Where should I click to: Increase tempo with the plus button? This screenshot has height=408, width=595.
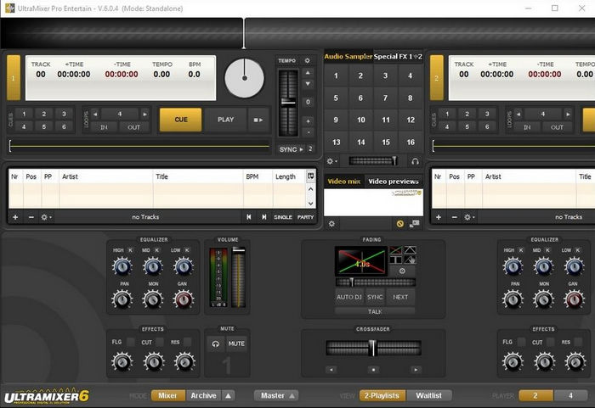(x=308, y=121)
